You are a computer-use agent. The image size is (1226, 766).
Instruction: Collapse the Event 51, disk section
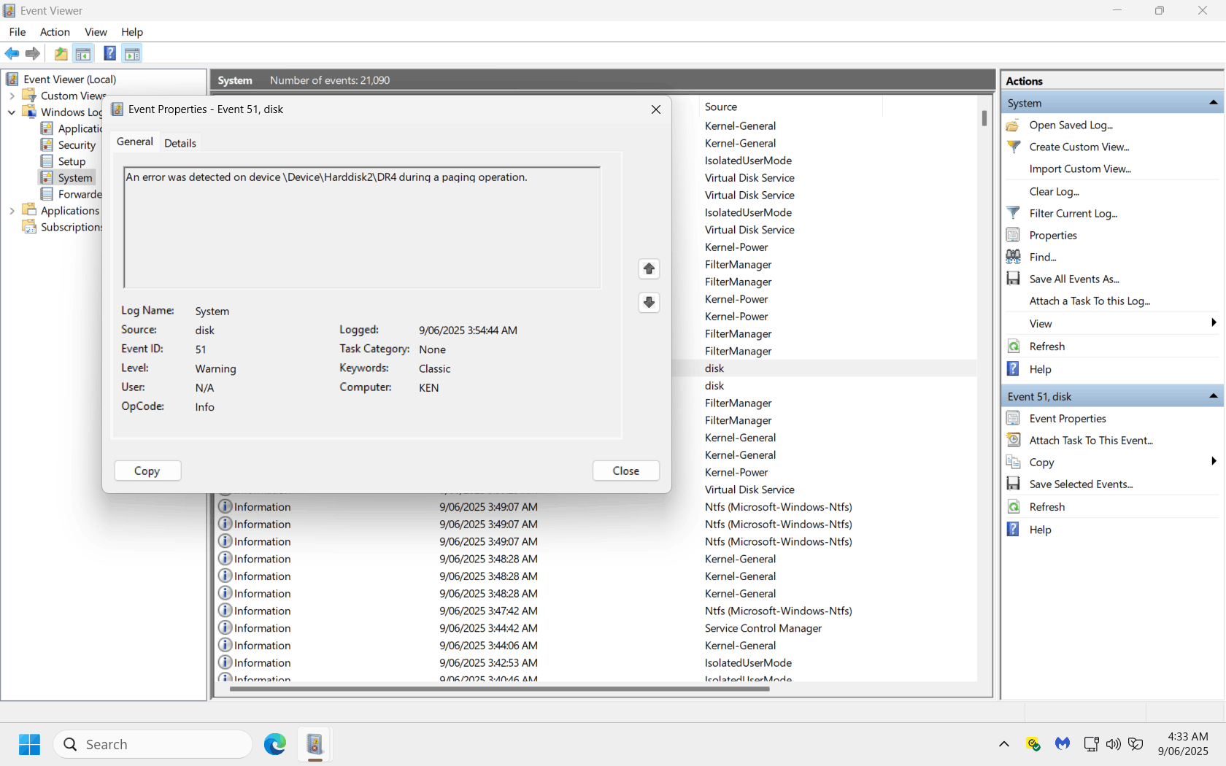pos(1213,396)
